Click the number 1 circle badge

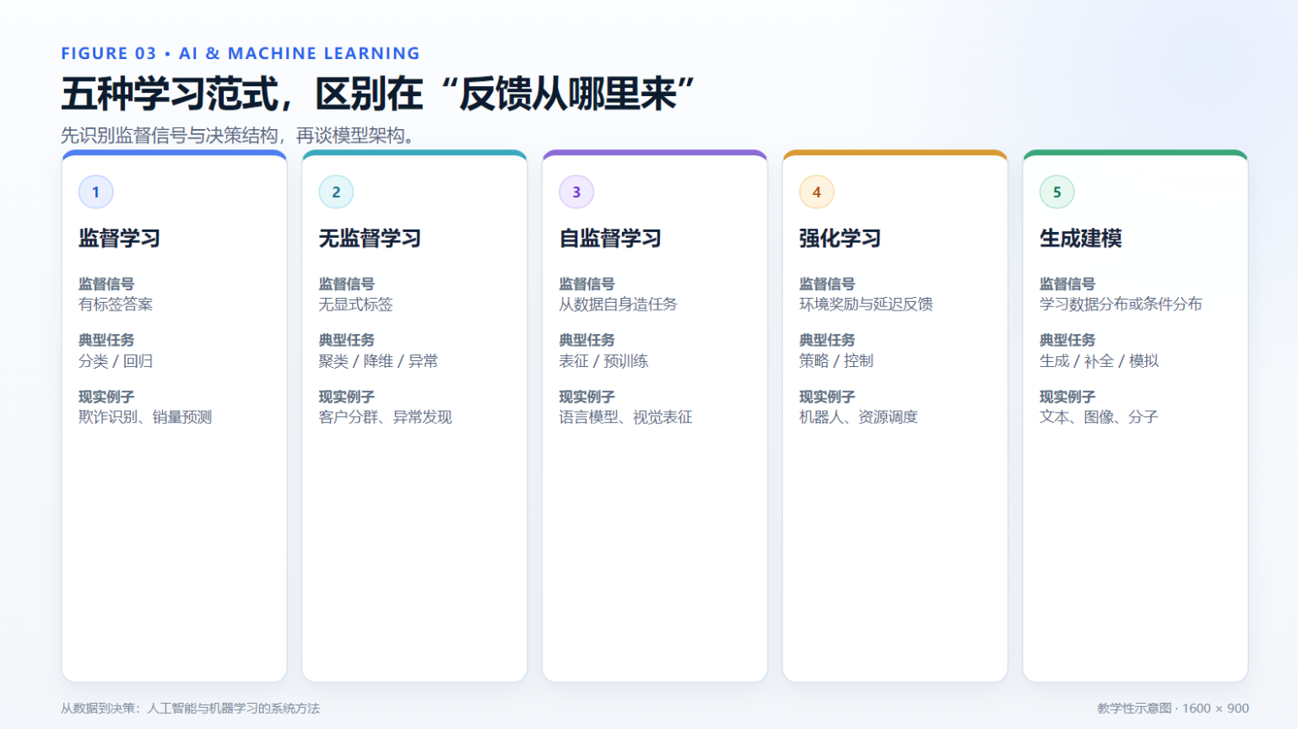[x=95, y=192]
